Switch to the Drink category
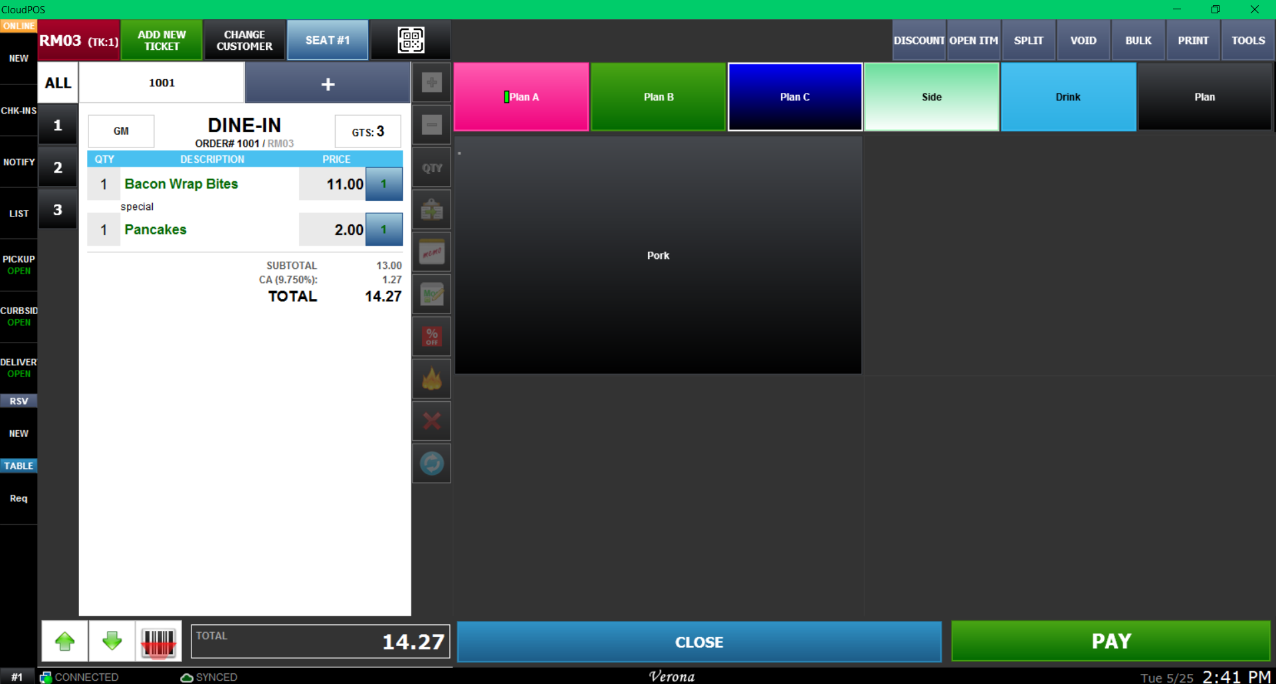The width and height of the screenshot is (1276, 684). click(x=1067, y=97)
